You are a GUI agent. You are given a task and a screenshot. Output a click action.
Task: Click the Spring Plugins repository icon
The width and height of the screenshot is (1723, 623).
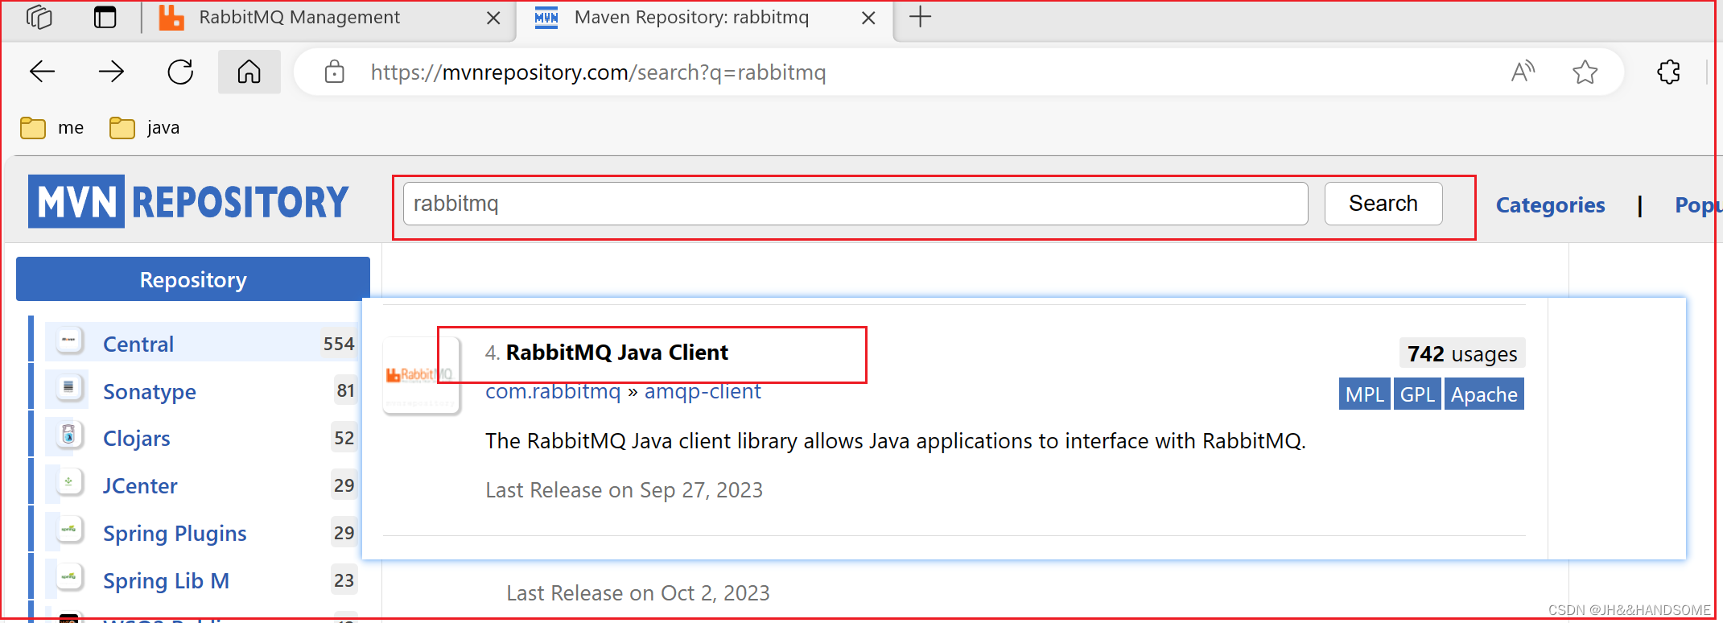click(x=69, y=530)
